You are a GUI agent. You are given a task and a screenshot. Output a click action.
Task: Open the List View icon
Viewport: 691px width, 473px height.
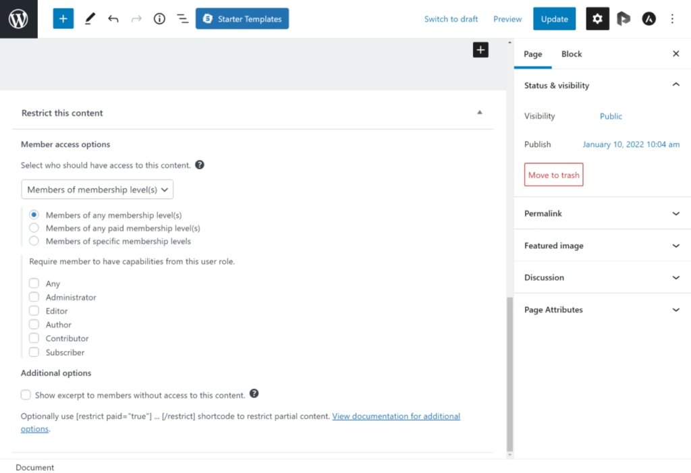(183, 19)
